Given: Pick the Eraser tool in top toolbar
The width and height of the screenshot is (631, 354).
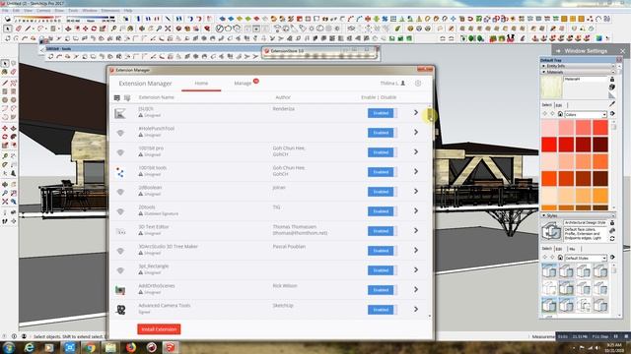Looking at the screenshot, I should click(x=19, y=29).
